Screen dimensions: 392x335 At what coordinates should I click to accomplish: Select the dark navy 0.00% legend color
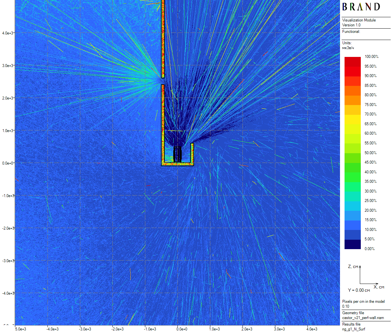(x=352, y=245)
